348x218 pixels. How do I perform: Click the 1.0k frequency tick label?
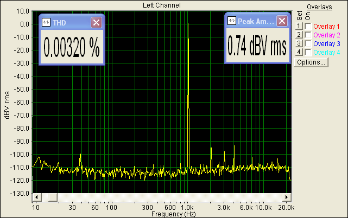click(187, 208)
